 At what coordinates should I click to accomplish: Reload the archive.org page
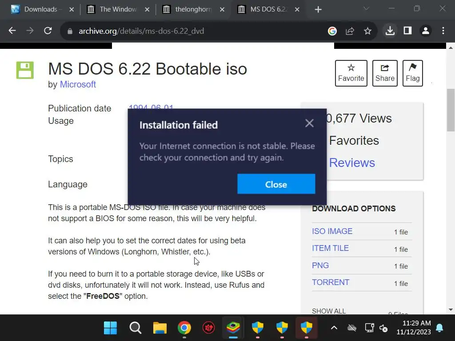(x=48, y=31)
